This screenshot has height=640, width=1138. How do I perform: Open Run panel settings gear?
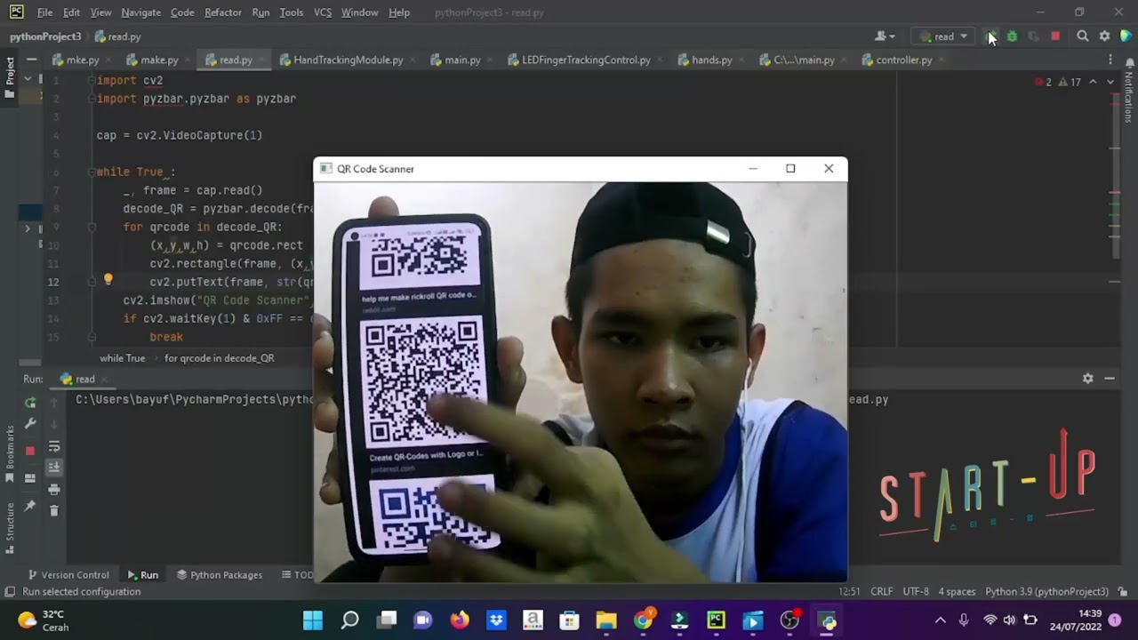[x=1087, y=379]
